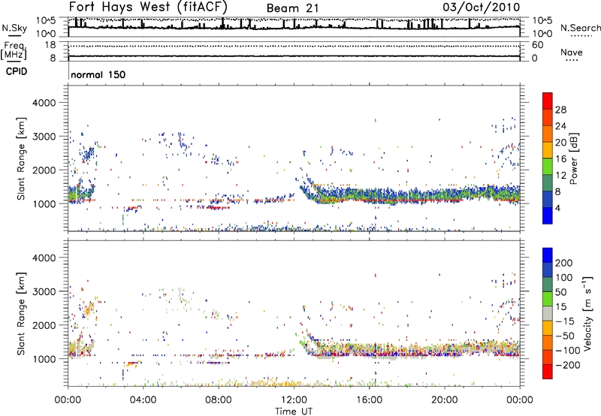Click the 'CPID' label

coord(16,71)
